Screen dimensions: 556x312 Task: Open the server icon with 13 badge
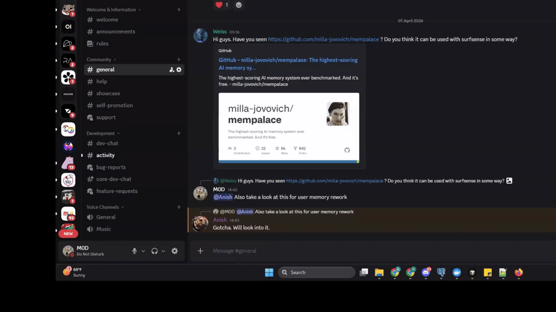click(x=68, y=163)
